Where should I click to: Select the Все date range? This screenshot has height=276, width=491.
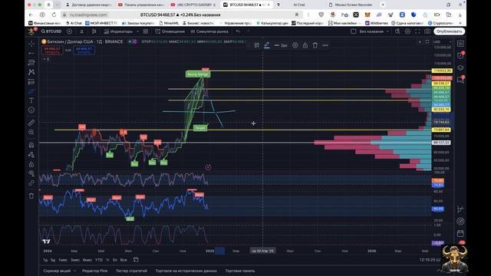pos(124,260)
